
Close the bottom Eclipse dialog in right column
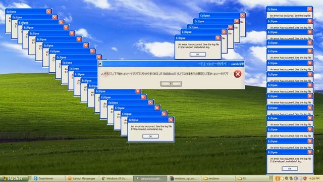pyautogui.click(x=310, y=152)
